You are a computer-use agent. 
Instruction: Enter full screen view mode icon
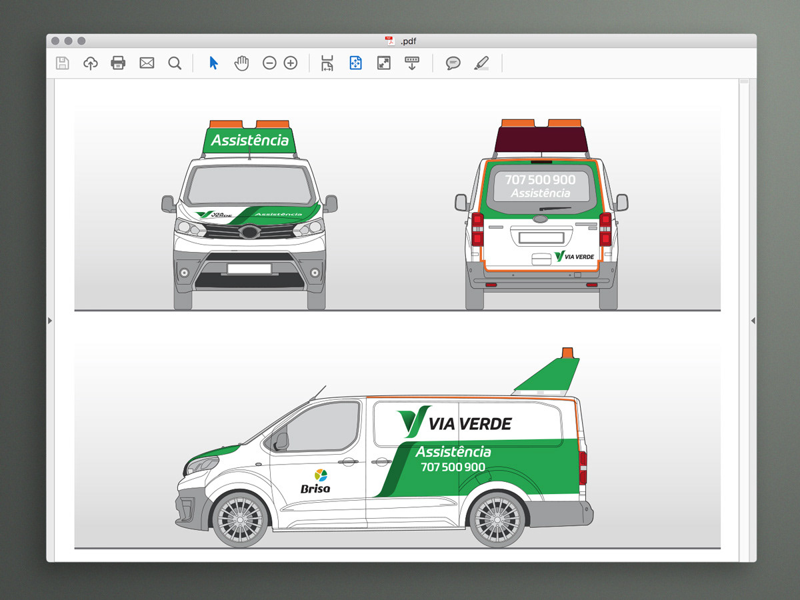pos(384,63)
